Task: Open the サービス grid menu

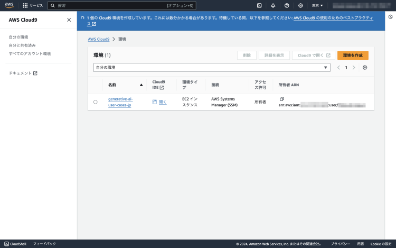Action: [x=33, y=5]
